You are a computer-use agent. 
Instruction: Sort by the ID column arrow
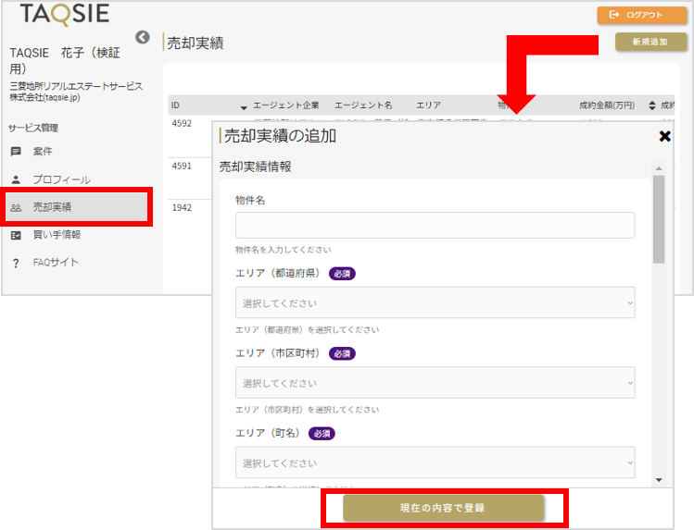pyautogui.click(x=244, y=107)
